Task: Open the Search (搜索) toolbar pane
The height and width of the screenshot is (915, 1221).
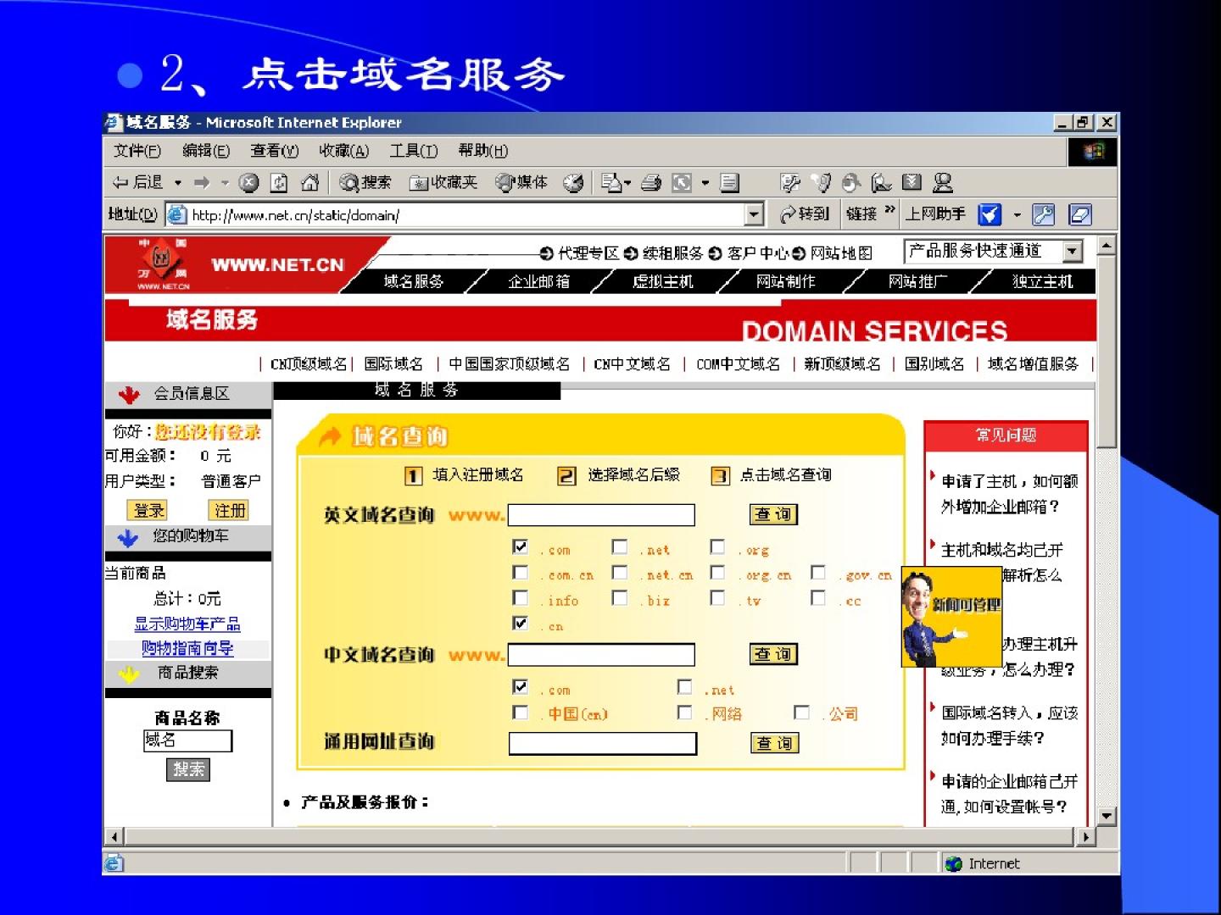Action: tap(366, 182)
